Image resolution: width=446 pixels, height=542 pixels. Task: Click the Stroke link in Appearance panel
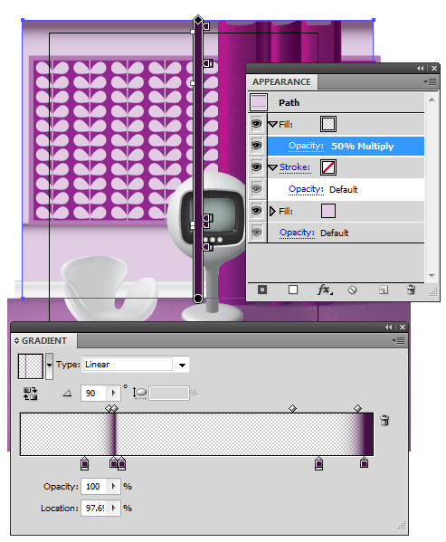pos(295,167)
